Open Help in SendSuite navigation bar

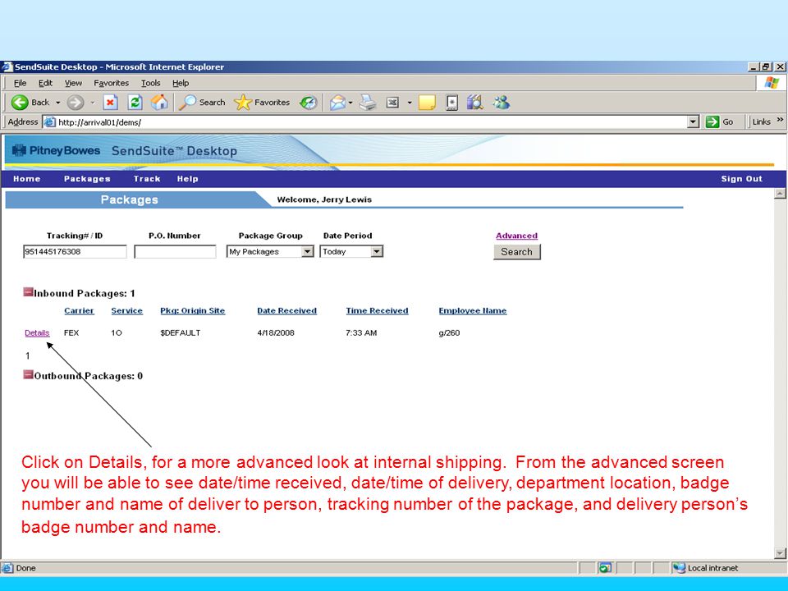coord(187,179)
